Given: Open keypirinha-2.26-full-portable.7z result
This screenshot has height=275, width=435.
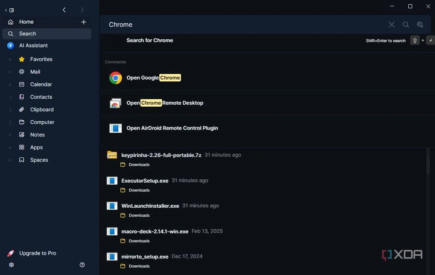Looking at the screenshot, I should coord(161,155).
